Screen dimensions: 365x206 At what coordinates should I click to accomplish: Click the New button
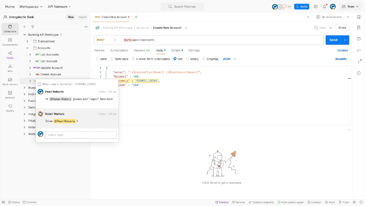click(71, 17)
